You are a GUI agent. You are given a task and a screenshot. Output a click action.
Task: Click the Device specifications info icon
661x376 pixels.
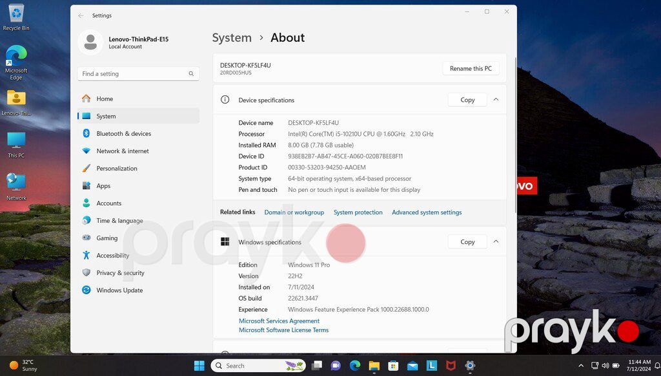tap(225, 100)
